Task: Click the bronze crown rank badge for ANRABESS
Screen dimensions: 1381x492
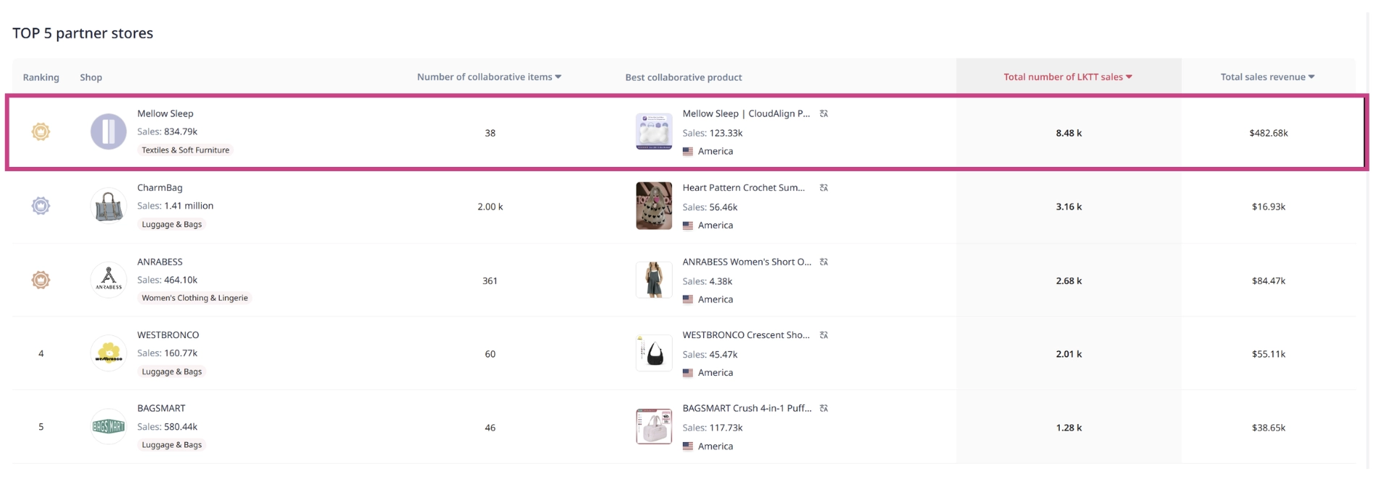Action: click(41, 280)
